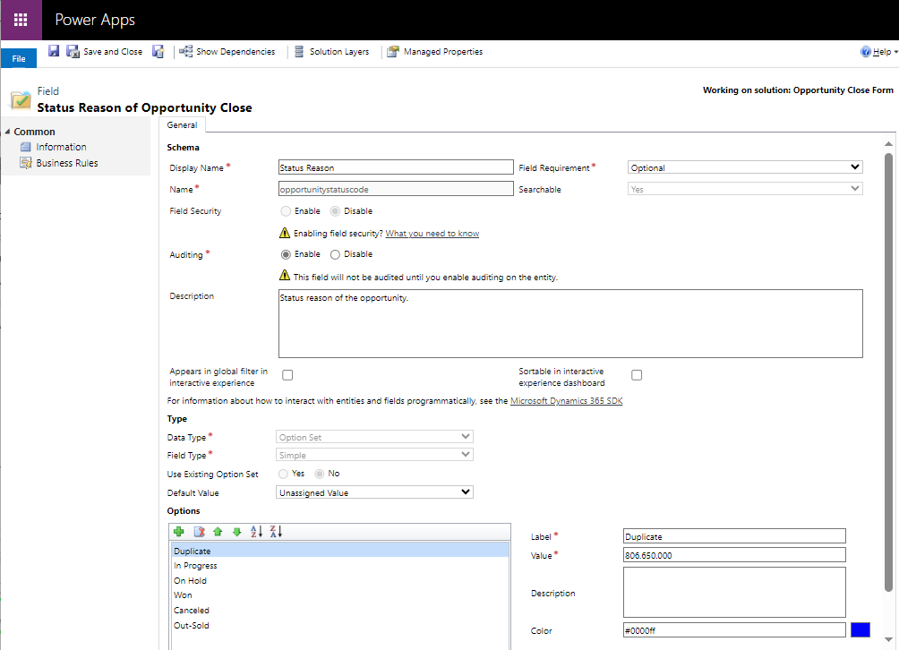Click the Save floppy disk icon
899x650 pixels.
54,51
